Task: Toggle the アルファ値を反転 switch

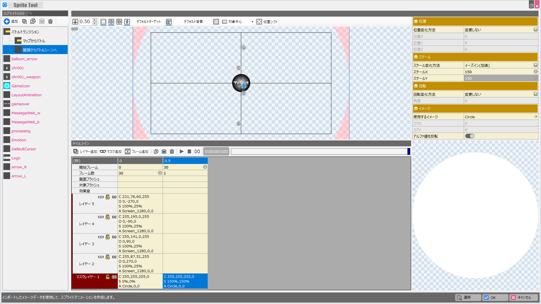Action: click(469, 136)
